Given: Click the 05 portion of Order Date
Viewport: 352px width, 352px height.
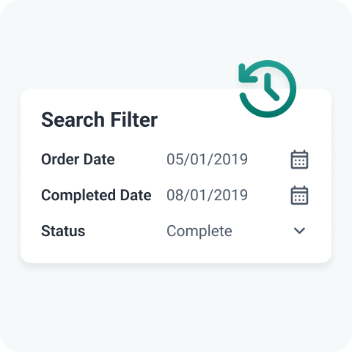Looking at the screenshot, I should pos(175,159).
